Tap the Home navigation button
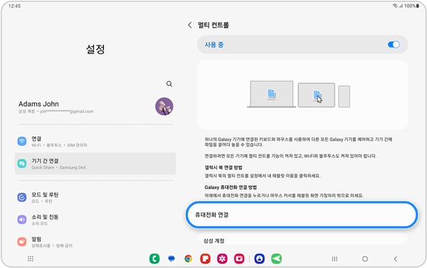The width and height of the screenshot is (427, 268). [x=365, y=259]
